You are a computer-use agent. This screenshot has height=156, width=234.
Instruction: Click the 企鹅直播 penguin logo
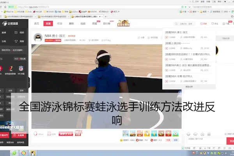tap(10, 23)
